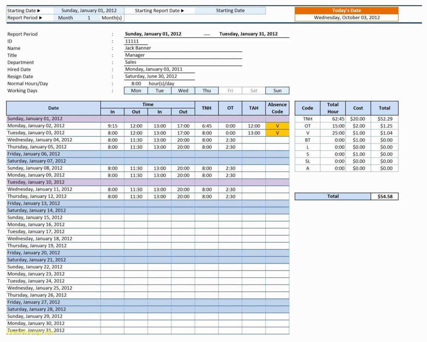
Task: Select the Department value Sales
Action: pos(183,62)
